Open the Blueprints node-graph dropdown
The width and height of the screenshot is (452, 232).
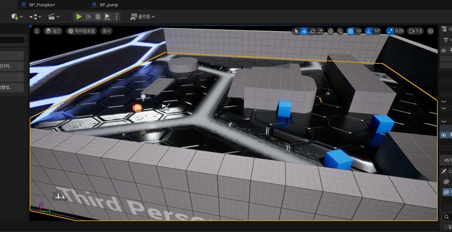tap(36, 16)
